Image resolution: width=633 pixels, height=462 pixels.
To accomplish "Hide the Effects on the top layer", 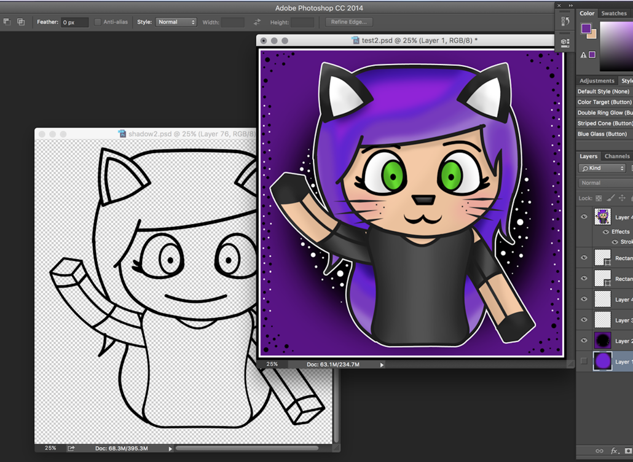I will (x=606, y=232).
